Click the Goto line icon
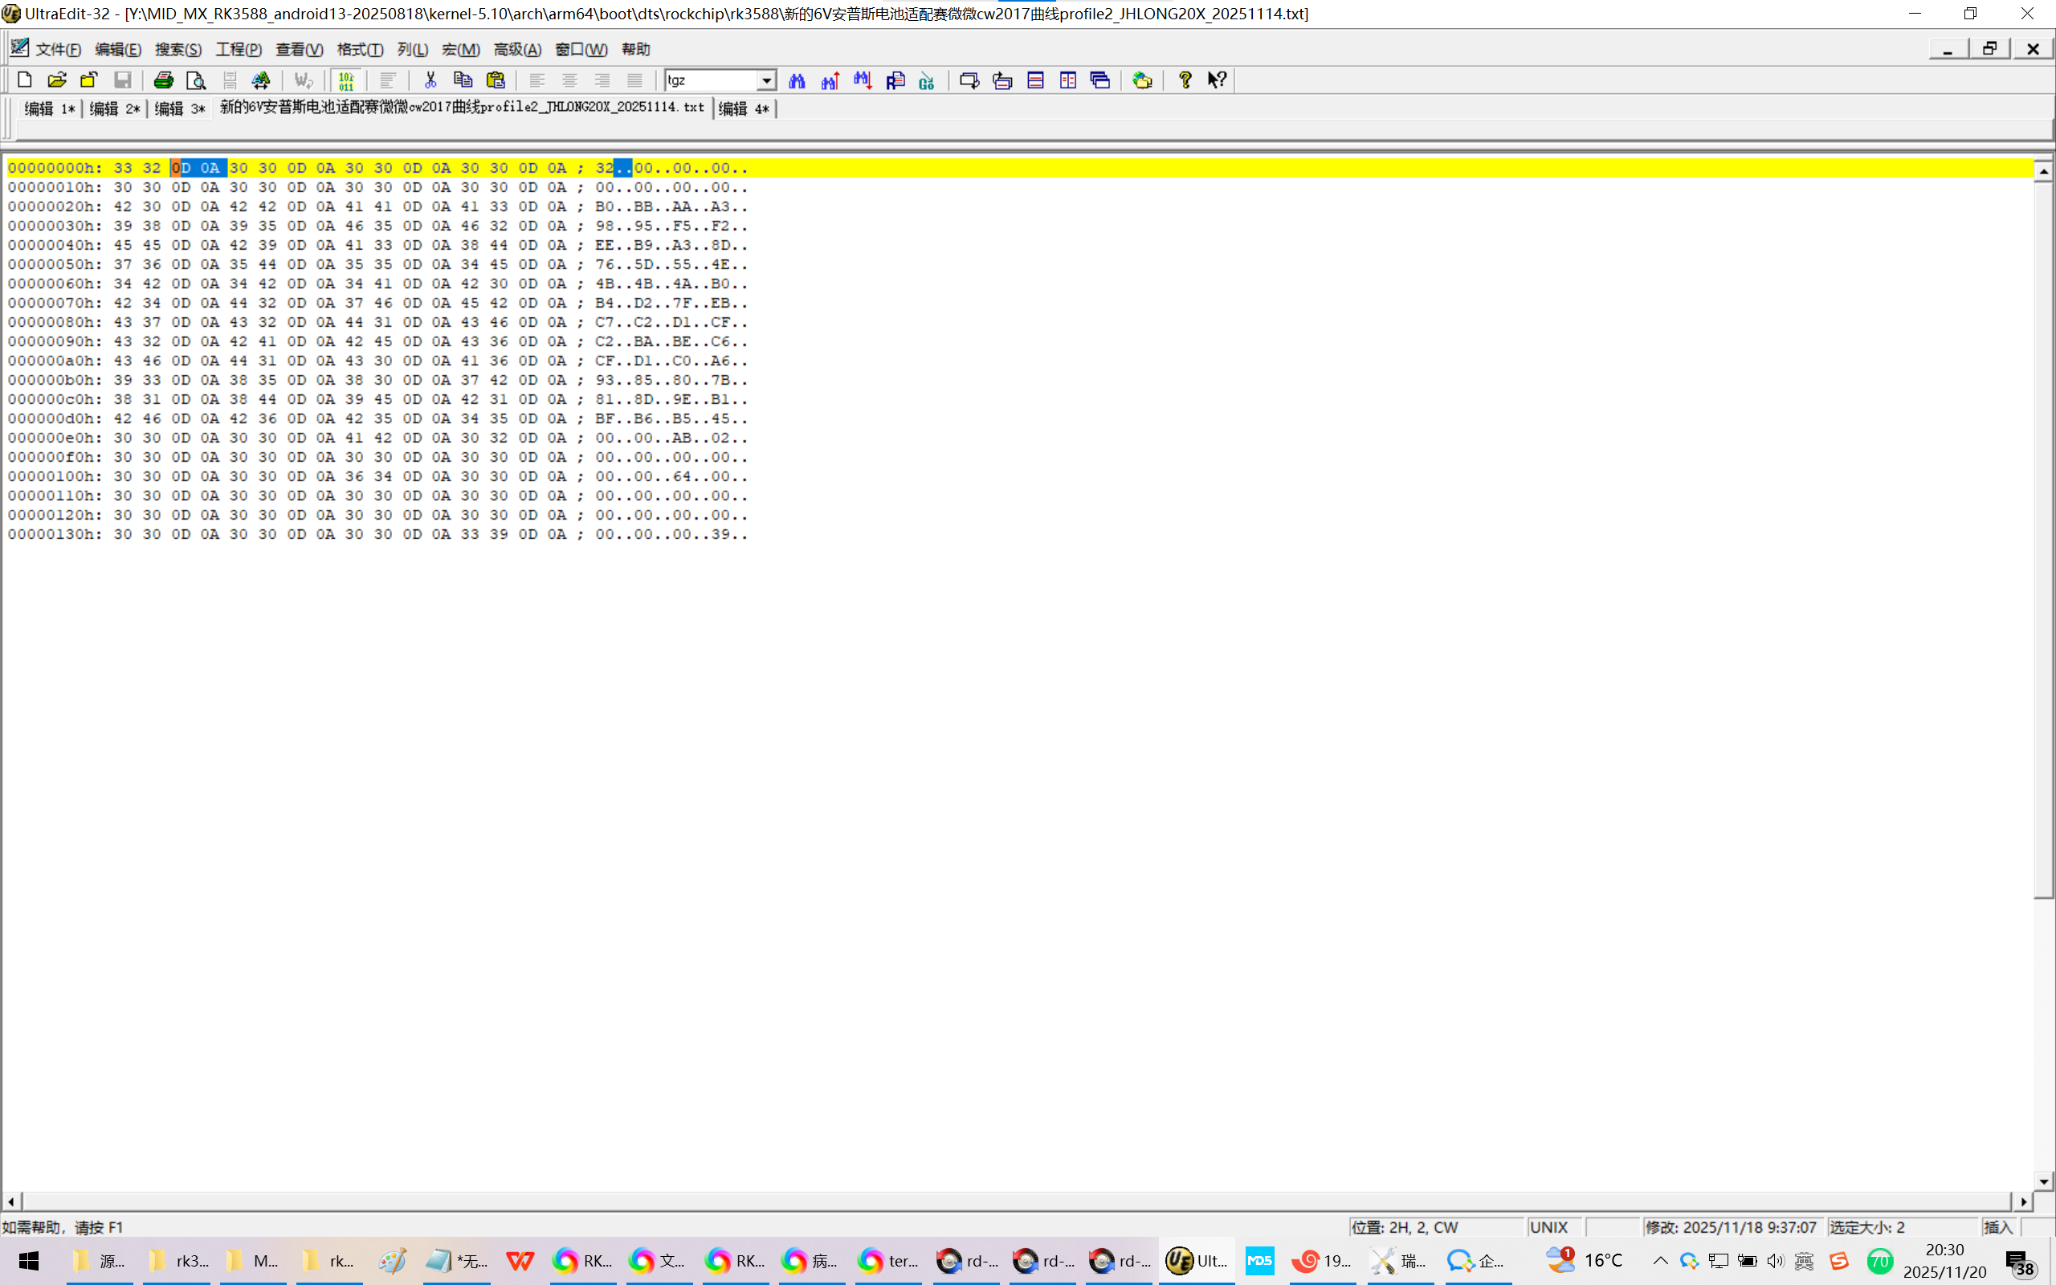 (927, 80)
